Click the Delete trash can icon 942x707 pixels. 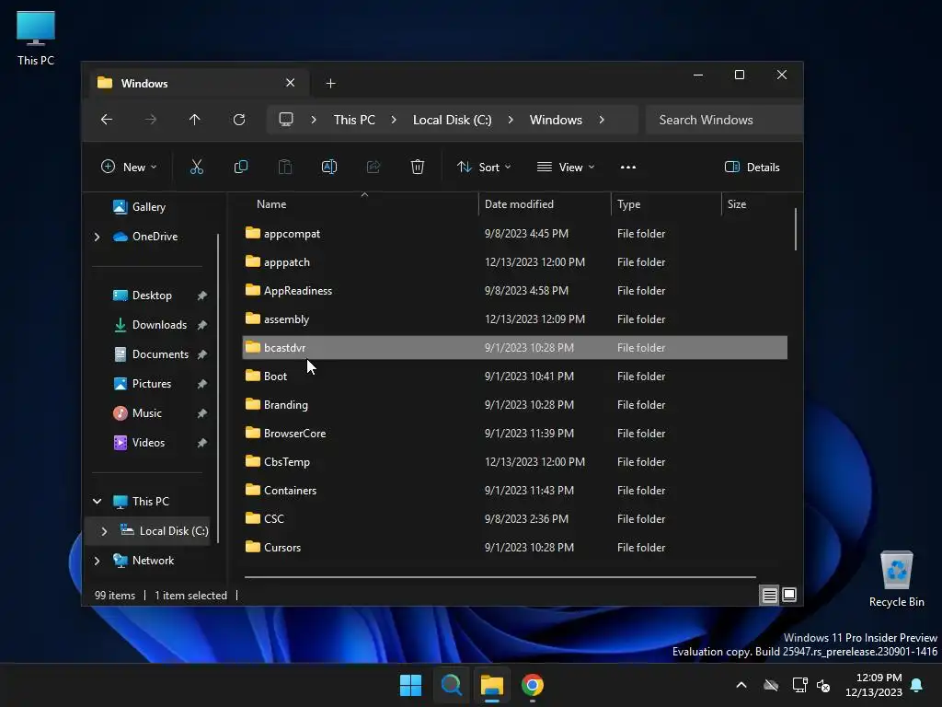pyautogui.click(x=418, y=168)
